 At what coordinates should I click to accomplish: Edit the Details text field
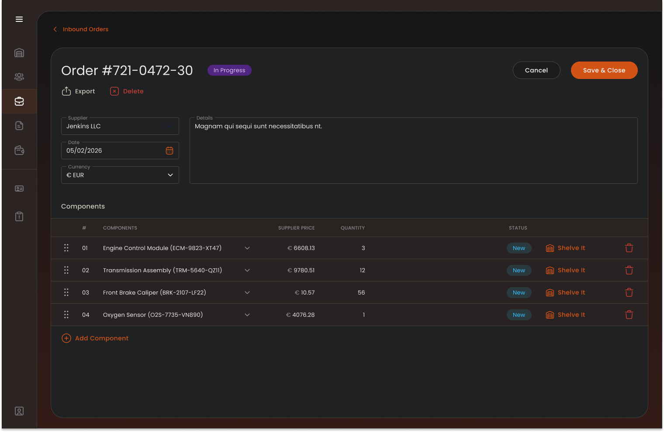click(413, 151)
